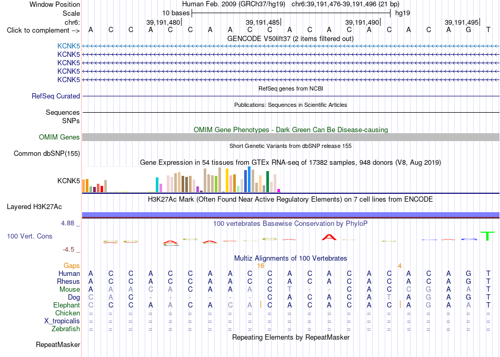Click the gray OMIM Genes bar
The width and height of the screenshot is (500, 357).
[x=291, y=137]
